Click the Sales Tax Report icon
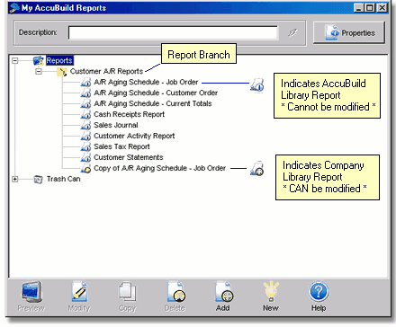Screen dimensions: 396x327 [85, 146]
